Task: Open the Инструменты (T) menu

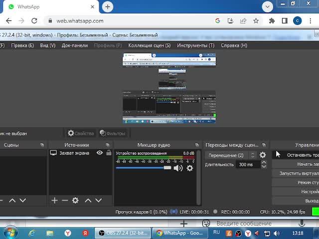Action: pos(196,45)
